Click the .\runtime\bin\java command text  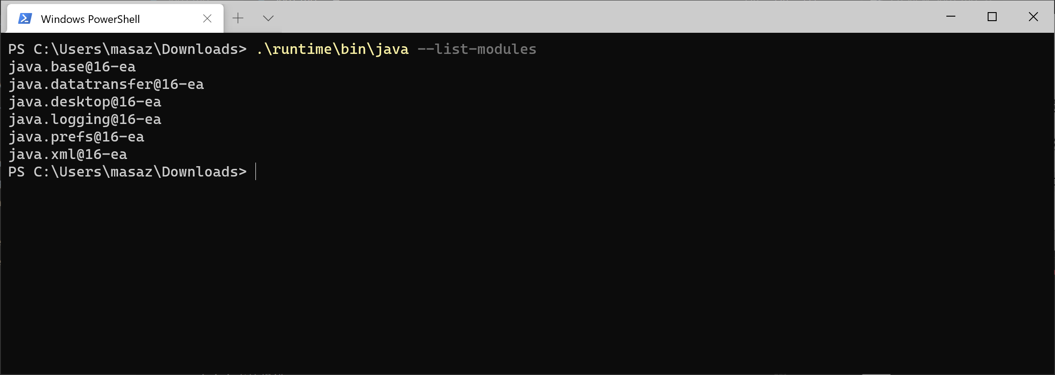coord(332,49)
